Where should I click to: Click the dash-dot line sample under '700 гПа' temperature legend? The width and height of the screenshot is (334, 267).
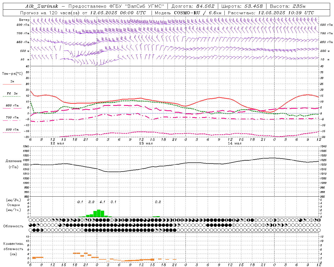pyautogui.click(x=12, y=120)
